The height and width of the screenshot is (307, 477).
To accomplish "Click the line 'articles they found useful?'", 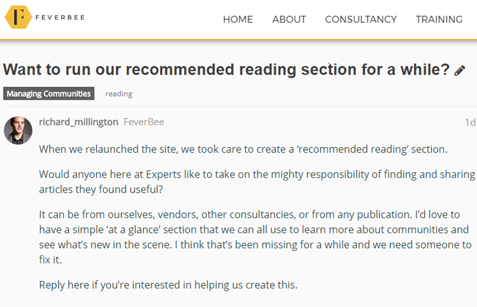I will [101, 190].
